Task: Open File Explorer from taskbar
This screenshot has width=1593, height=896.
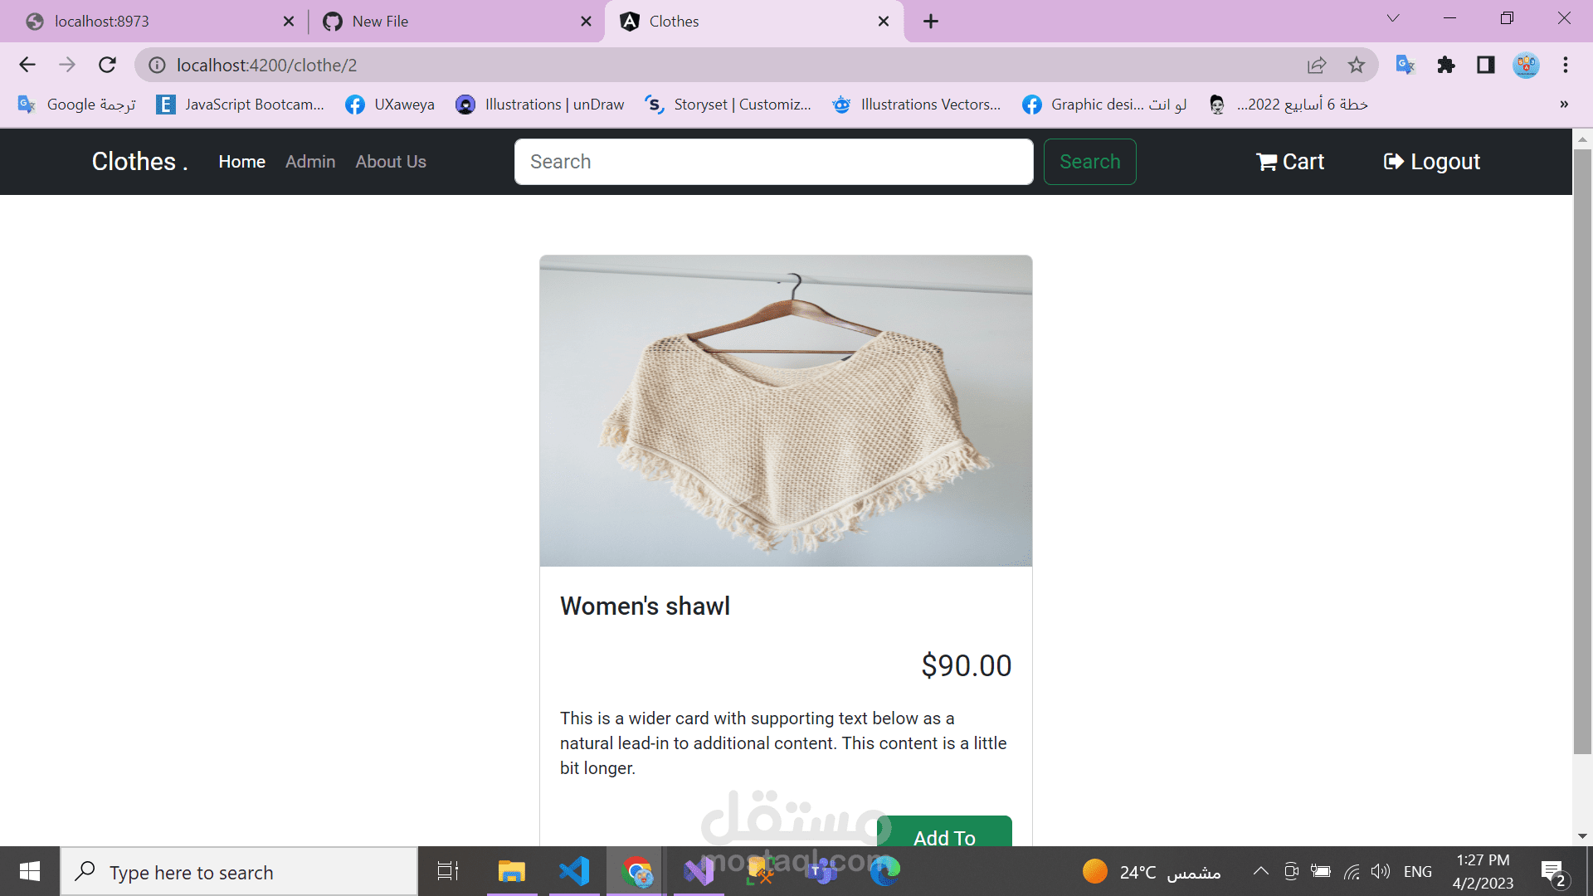Action: (512, 871)
